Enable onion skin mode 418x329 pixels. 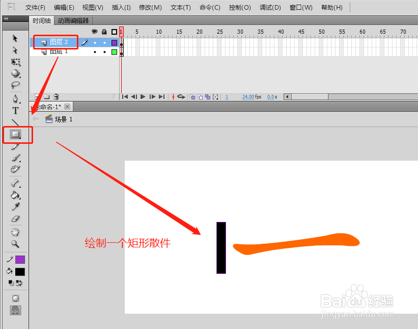coord(192,96)
